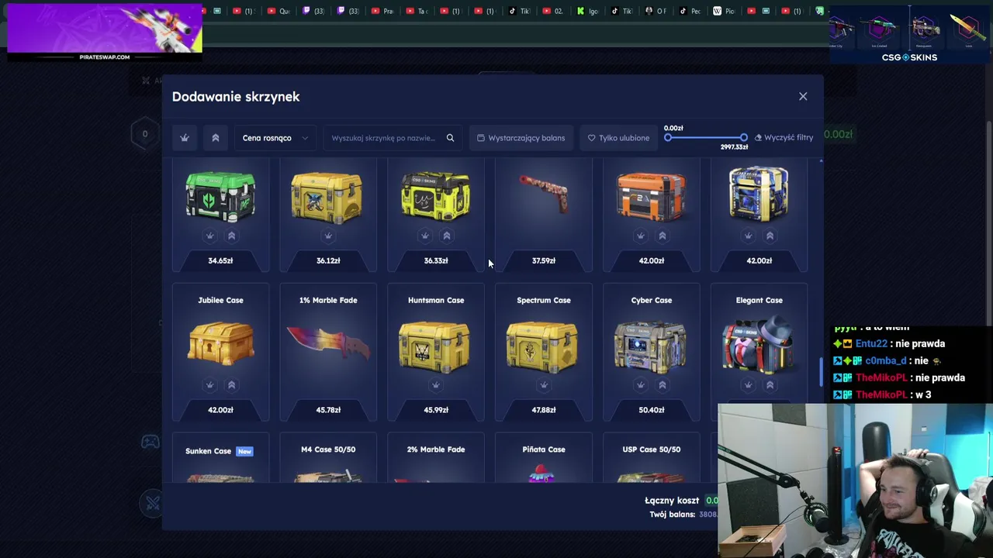Click double-chevron icon under Cyber Case
Viewport: 993px width, 558px height.
[663, 384]
